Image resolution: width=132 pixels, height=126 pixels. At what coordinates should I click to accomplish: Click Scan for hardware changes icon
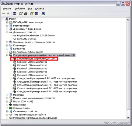click(x=43, y=13)
